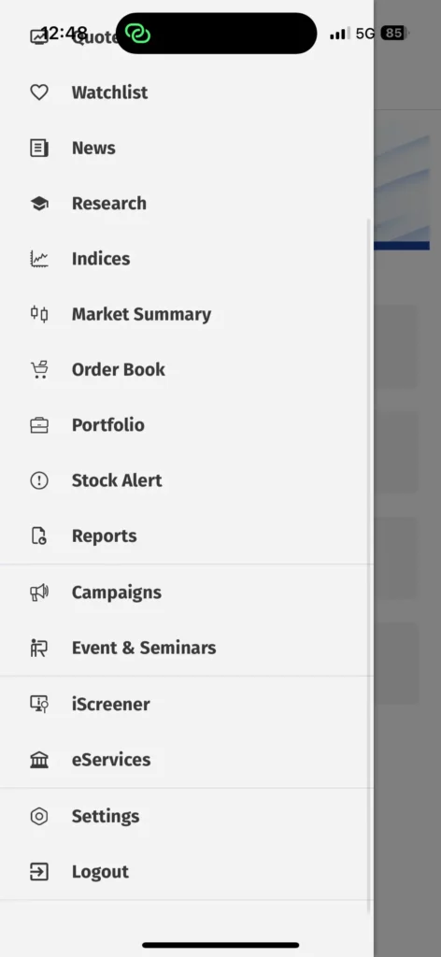Tap the exclamation circle Stock Alert icon
The image size is (441, 957).
click(39, 481)
